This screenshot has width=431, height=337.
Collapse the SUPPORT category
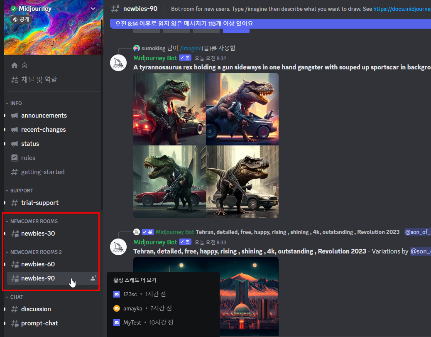19,190
